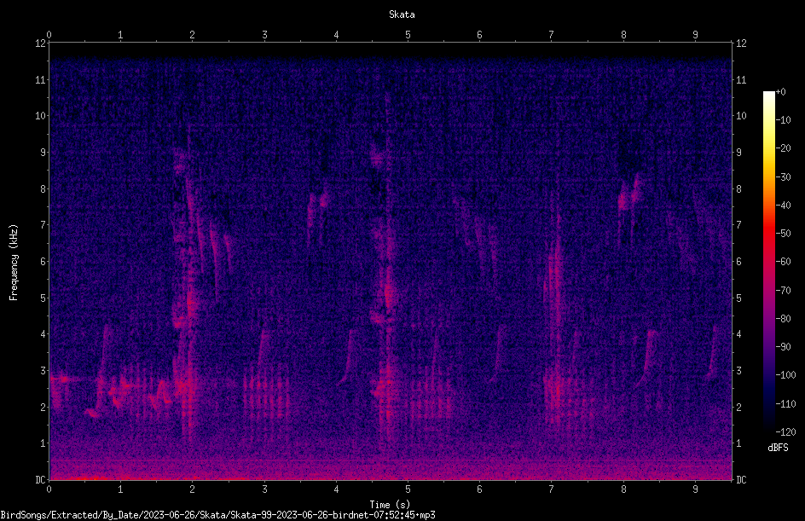
Task: Click the "-70" color scale label
Action: tap(783, 291)
